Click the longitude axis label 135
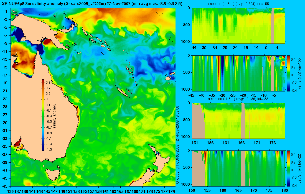305x194 pixels. 11,192
